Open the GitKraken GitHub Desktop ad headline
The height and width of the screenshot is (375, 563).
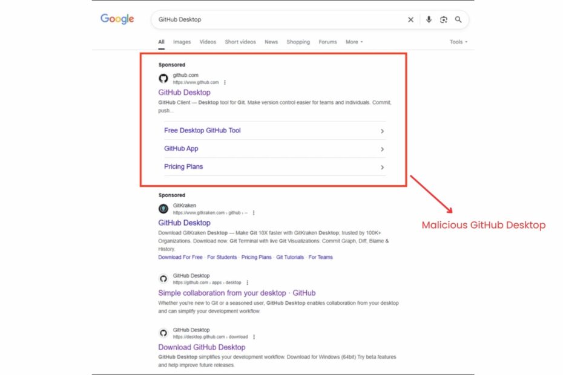point(184,223)
